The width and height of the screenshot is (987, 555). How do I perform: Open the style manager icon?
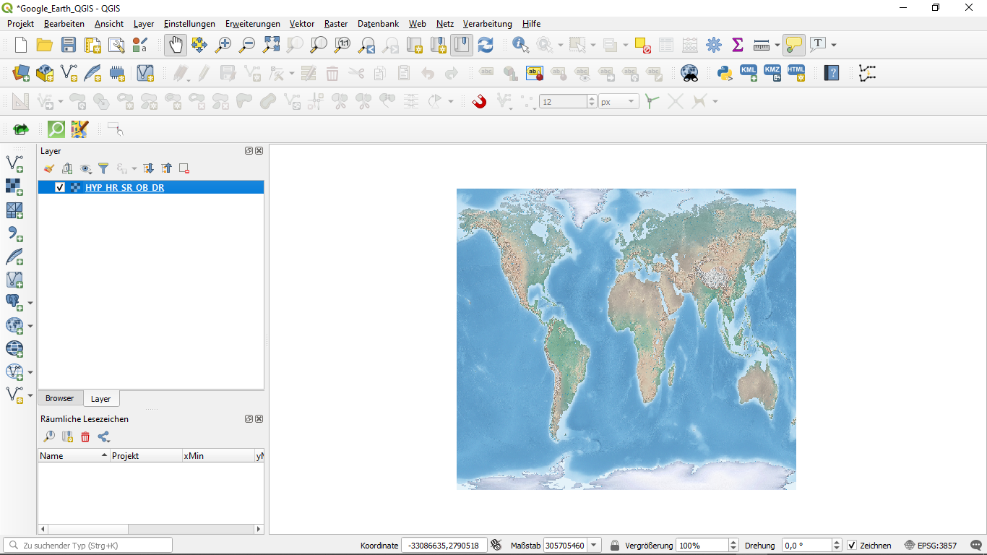pos(140,45)
